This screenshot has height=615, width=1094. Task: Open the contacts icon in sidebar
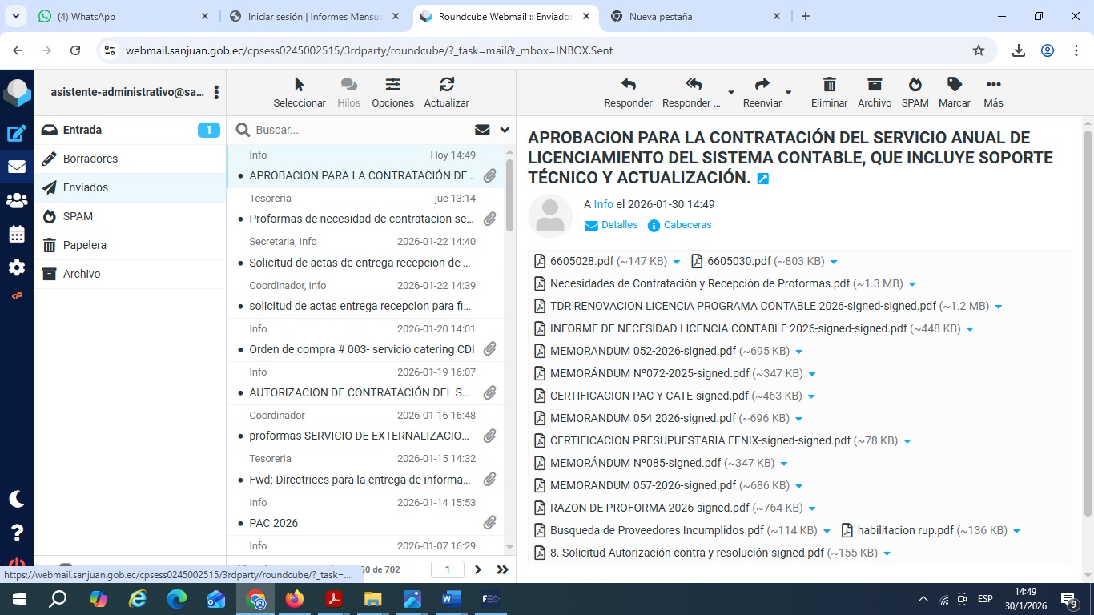tap(16, 201)
